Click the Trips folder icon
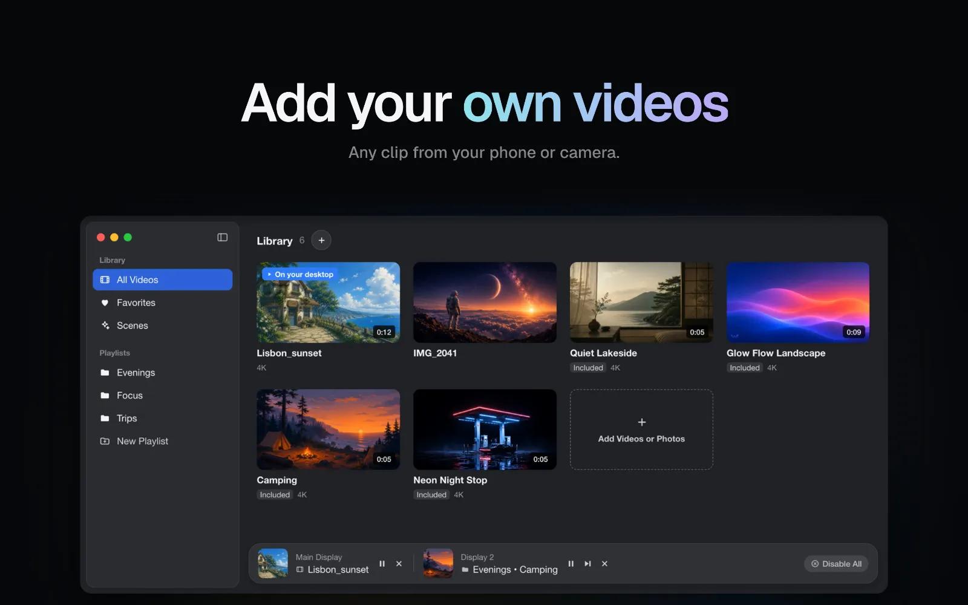The image size is (968, 605). point(105,418)
